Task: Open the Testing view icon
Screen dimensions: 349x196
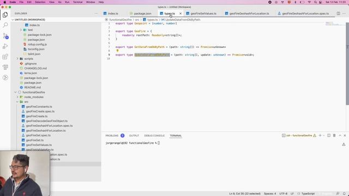Action: pyautogui.click(x=5, y=67)
